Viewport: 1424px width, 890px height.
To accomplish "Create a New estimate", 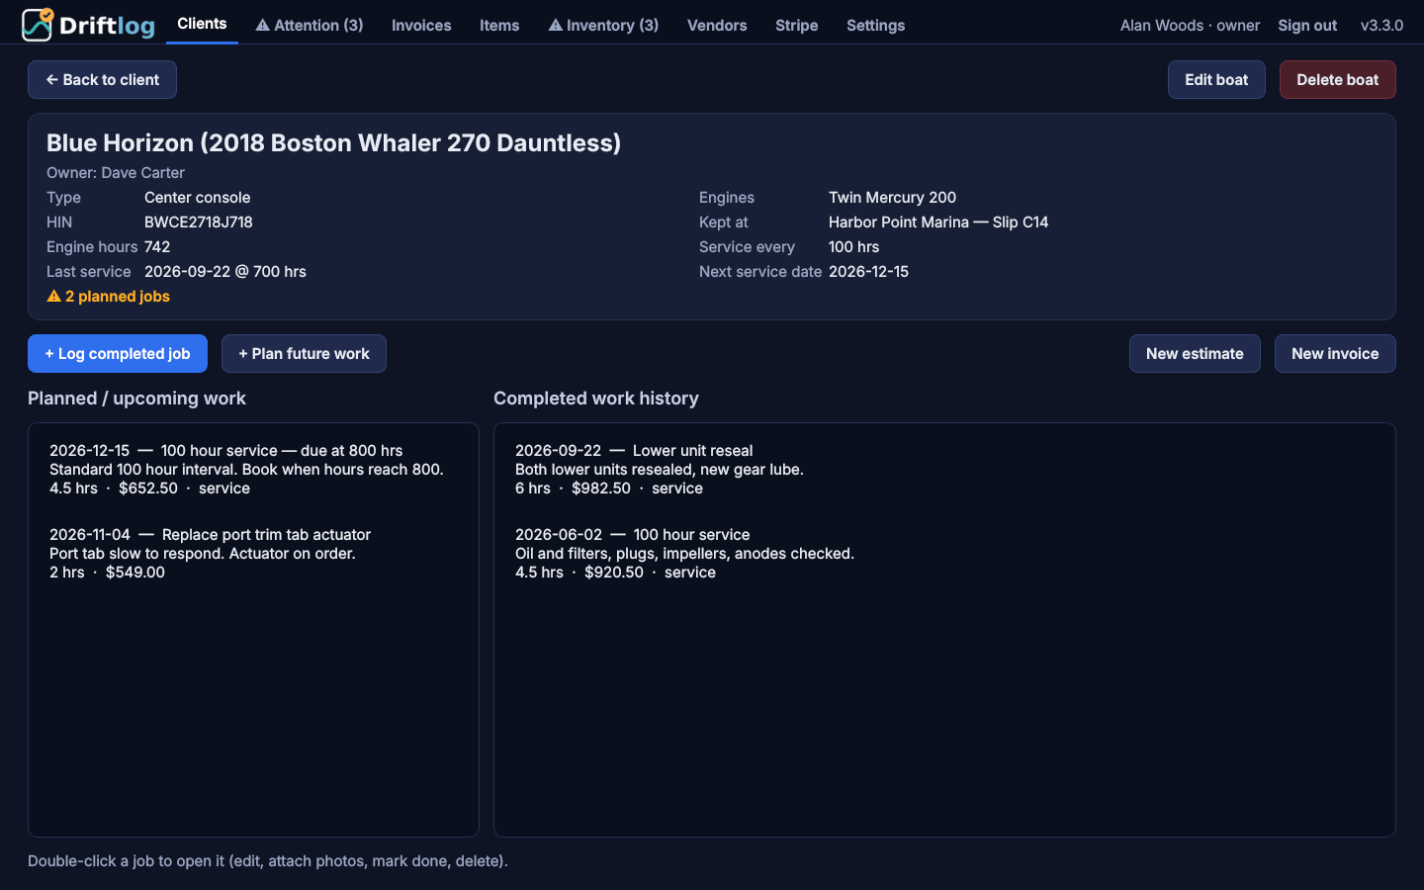I will (x=1195, y=354).
